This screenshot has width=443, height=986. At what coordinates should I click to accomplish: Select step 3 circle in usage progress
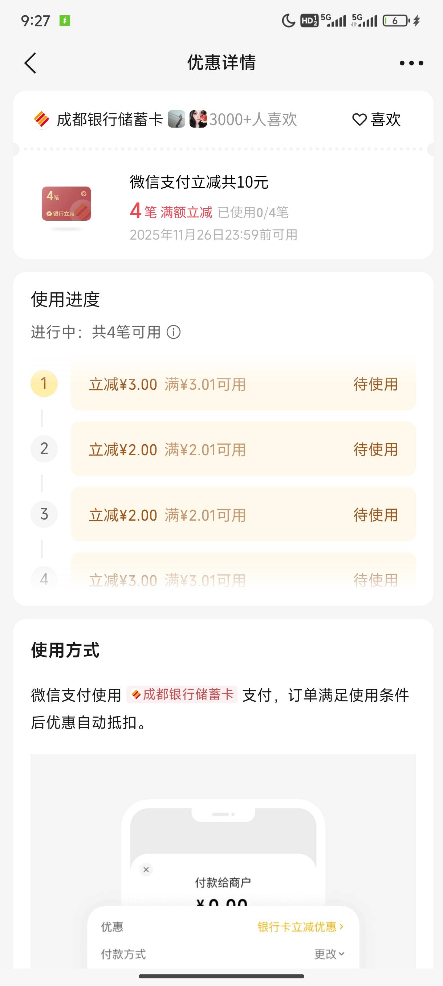(x=44, y=514)
